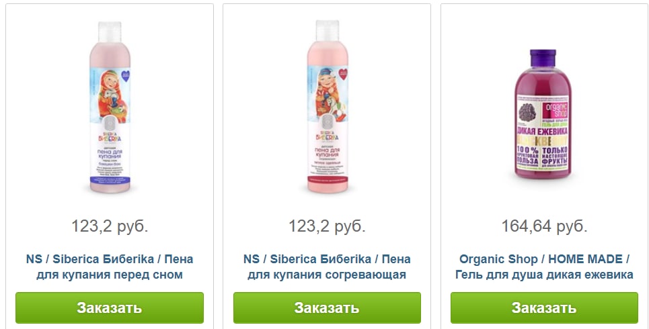Order the warming bath foam with Заказать

[x=327, y=308]
